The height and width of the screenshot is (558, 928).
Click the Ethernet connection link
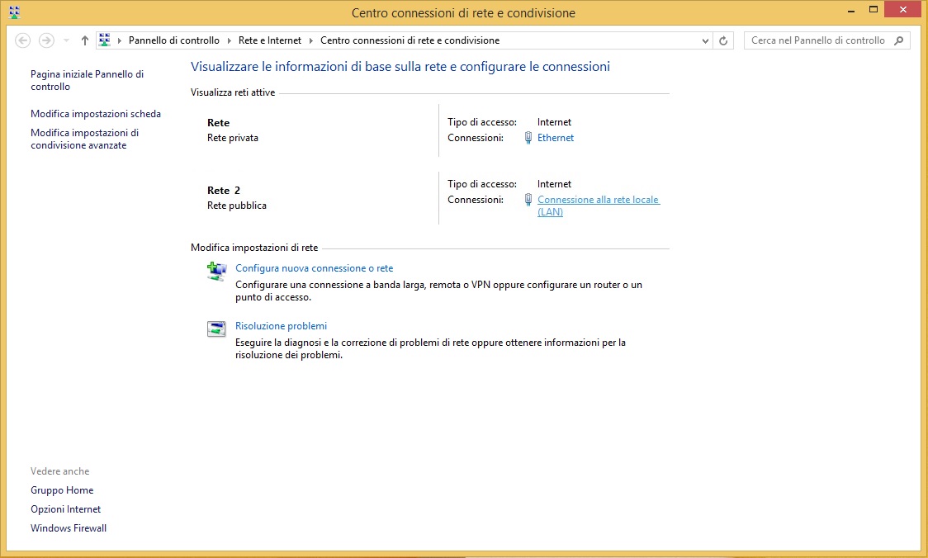(x=554, y=137)
